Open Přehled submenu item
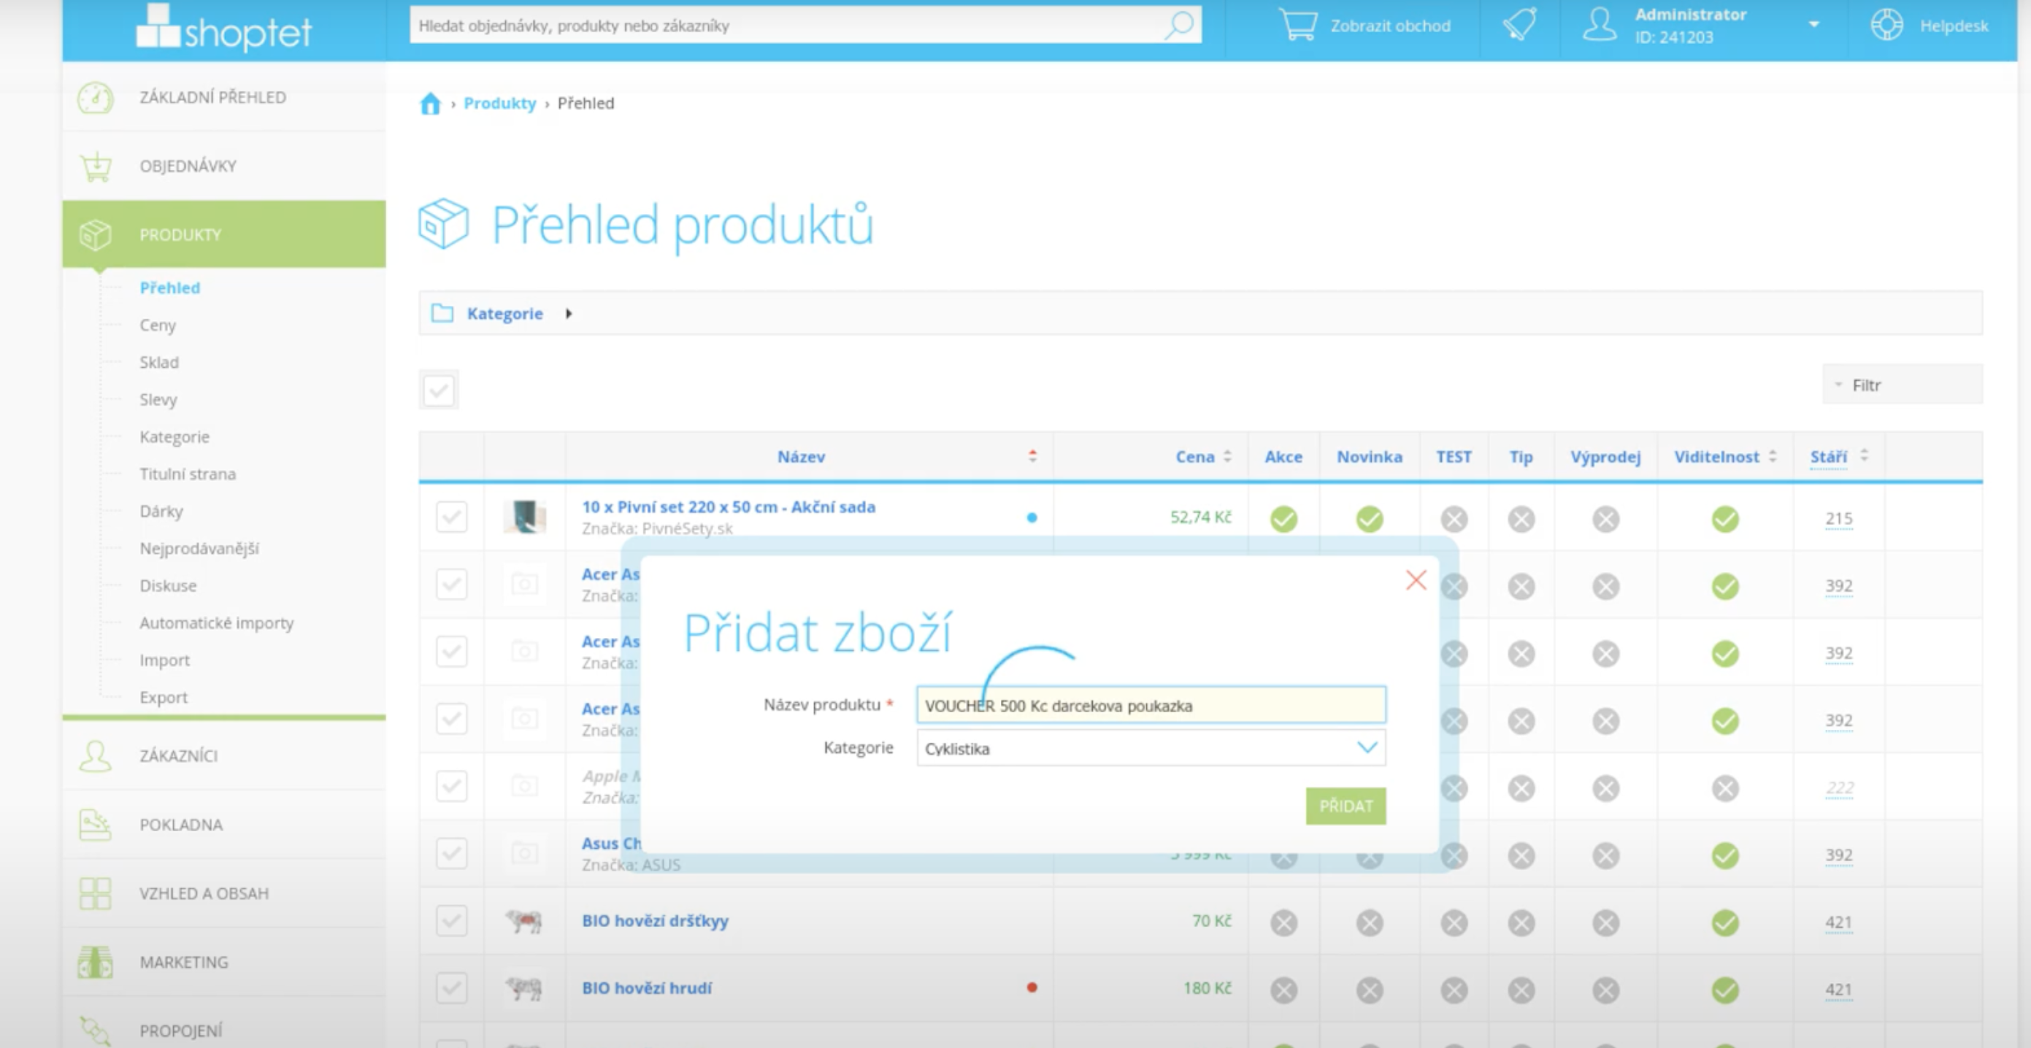Image resolution: width=2031 pixels, height=1048 pixels. [169, 288]
